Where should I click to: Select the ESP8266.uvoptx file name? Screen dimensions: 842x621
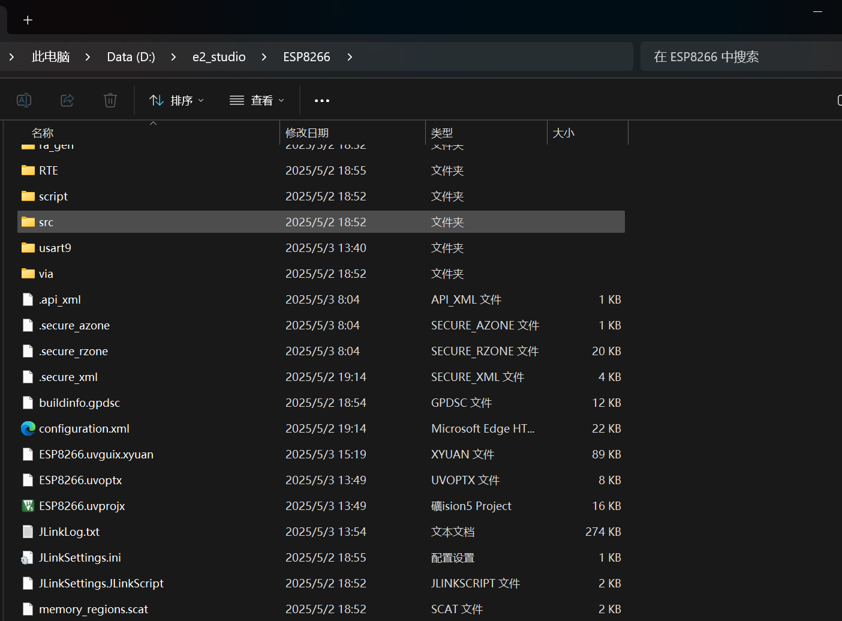[x=80, y=481]
